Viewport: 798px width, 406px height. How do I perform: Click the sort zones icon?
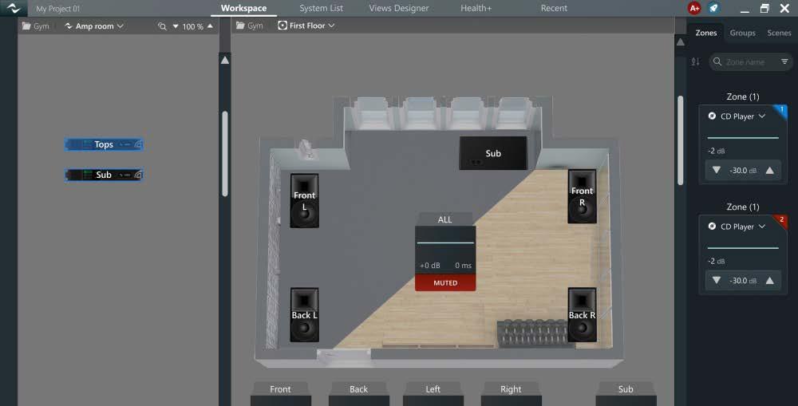click(x=695, y=62)
